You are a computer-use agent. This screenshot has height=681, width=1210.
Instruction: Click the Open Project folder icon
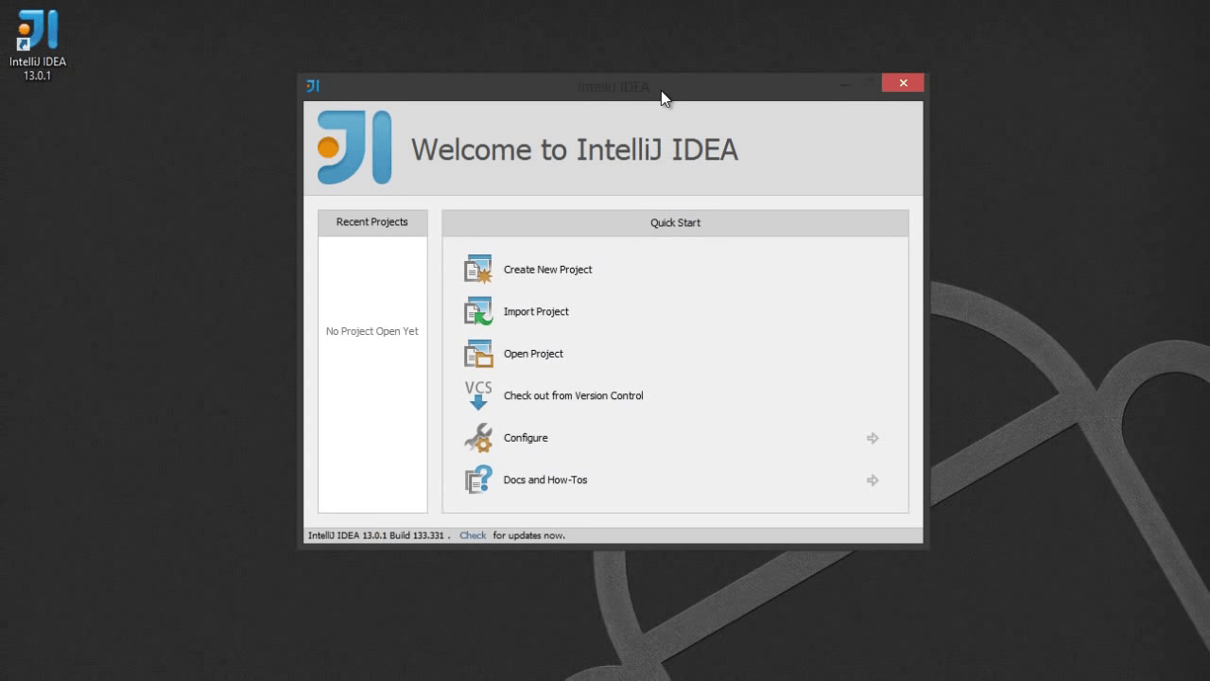[x=478, y=354]
